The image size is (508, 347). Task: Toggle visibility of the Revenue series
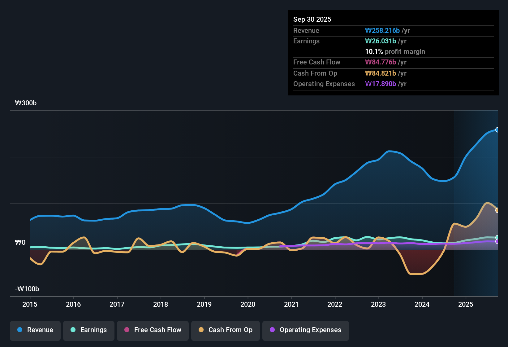click(35, 330)
